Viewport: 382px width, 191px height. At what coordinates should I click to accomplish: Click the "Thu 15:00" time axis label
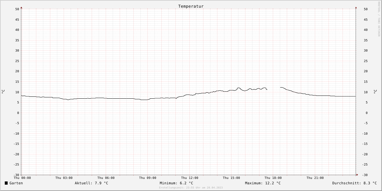(x=231, y=178)
